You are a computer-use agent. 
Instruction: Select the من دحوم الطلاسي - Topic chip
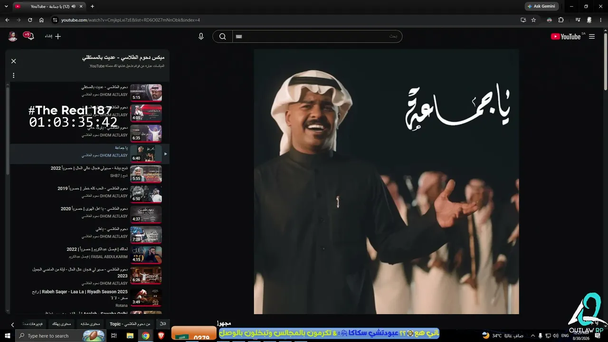tap(130, 324)
